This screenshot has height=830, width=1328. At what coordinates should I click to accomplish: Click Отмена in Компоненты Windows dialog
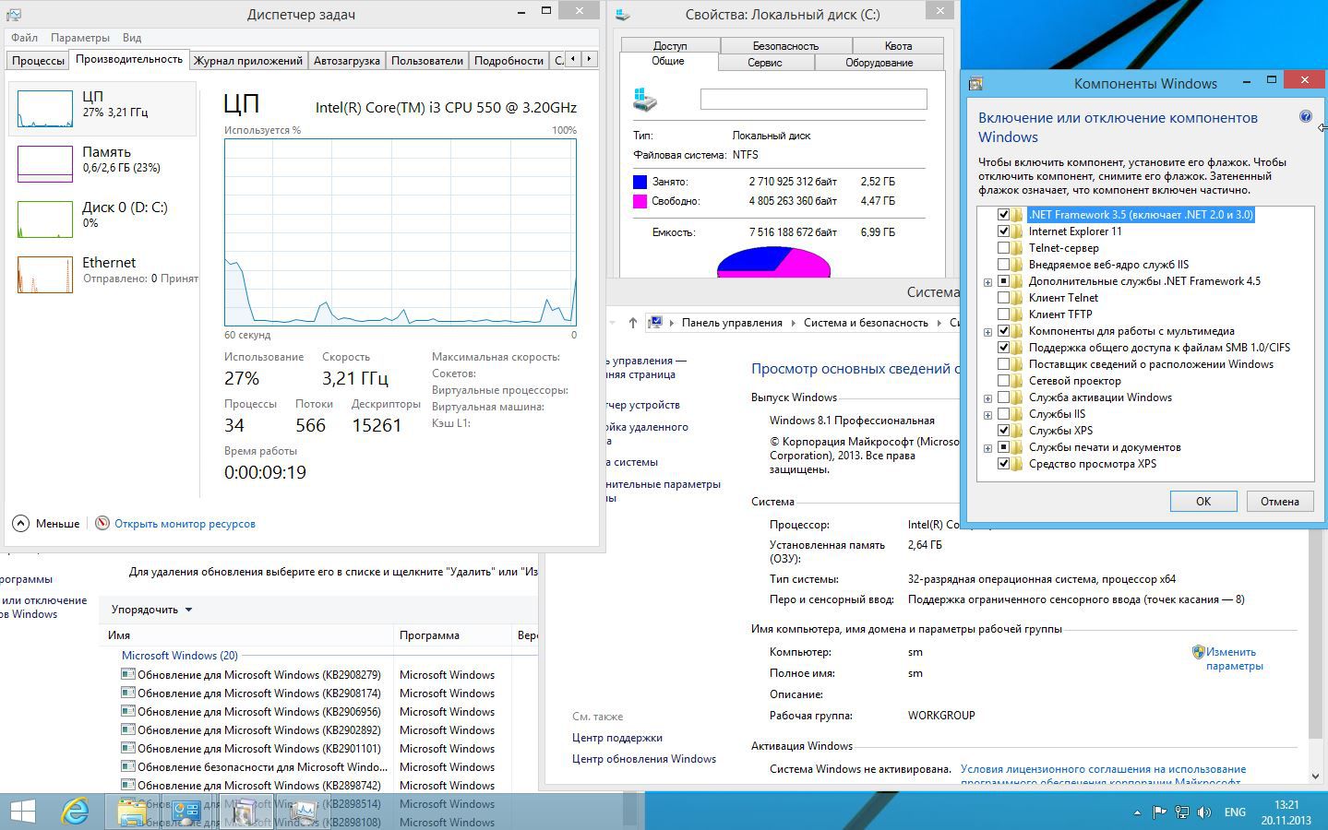pos(1279,501)
